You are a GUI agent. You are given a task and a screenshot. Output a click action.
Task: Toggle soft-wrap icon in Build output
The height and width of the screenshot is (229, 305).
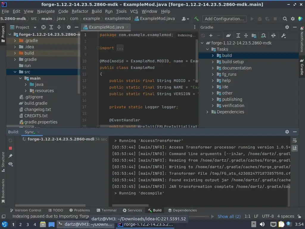click(x=295, y=140)
